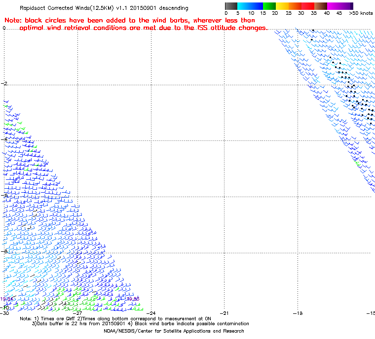Click the "25" label under the color scale
This screenshot has width=375, height=339.
[x=289, y=13]
